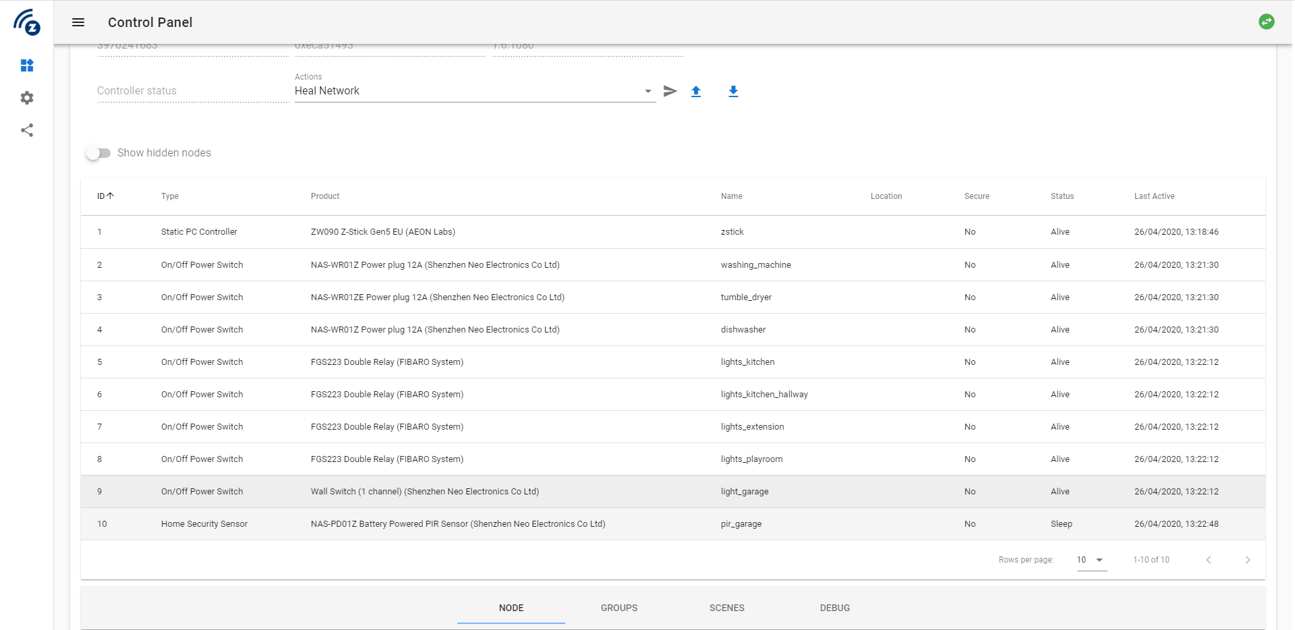Enable the Show hidden nodes toggle
Screen dimensions: 1295x630
[98, 153]
